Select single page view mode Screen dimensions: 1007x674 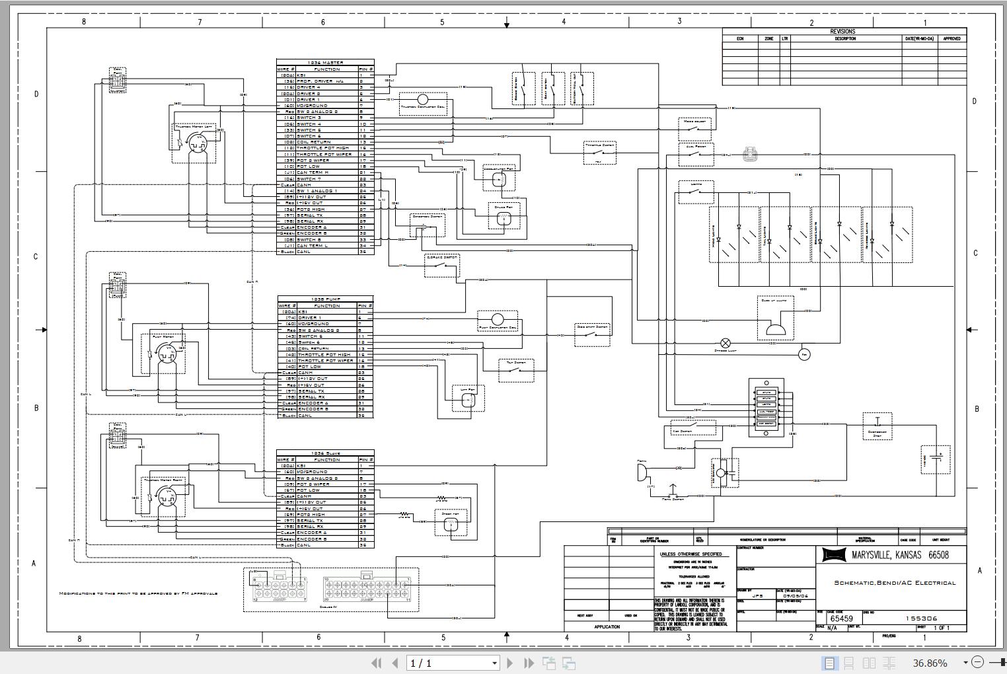(x=830, y=662)
